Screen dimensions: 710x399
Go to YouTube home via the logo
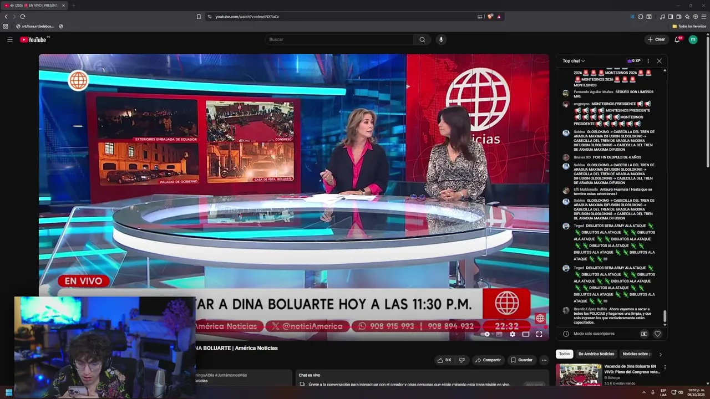(33, 39)
